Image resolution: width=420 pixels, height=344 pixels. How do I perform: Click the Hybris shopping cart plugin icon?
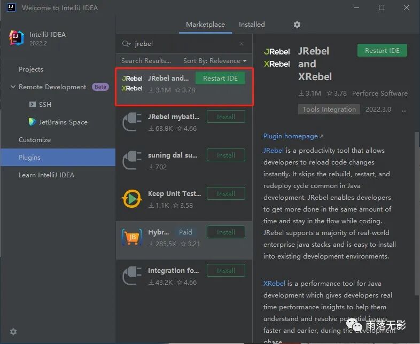pos(132,237)
